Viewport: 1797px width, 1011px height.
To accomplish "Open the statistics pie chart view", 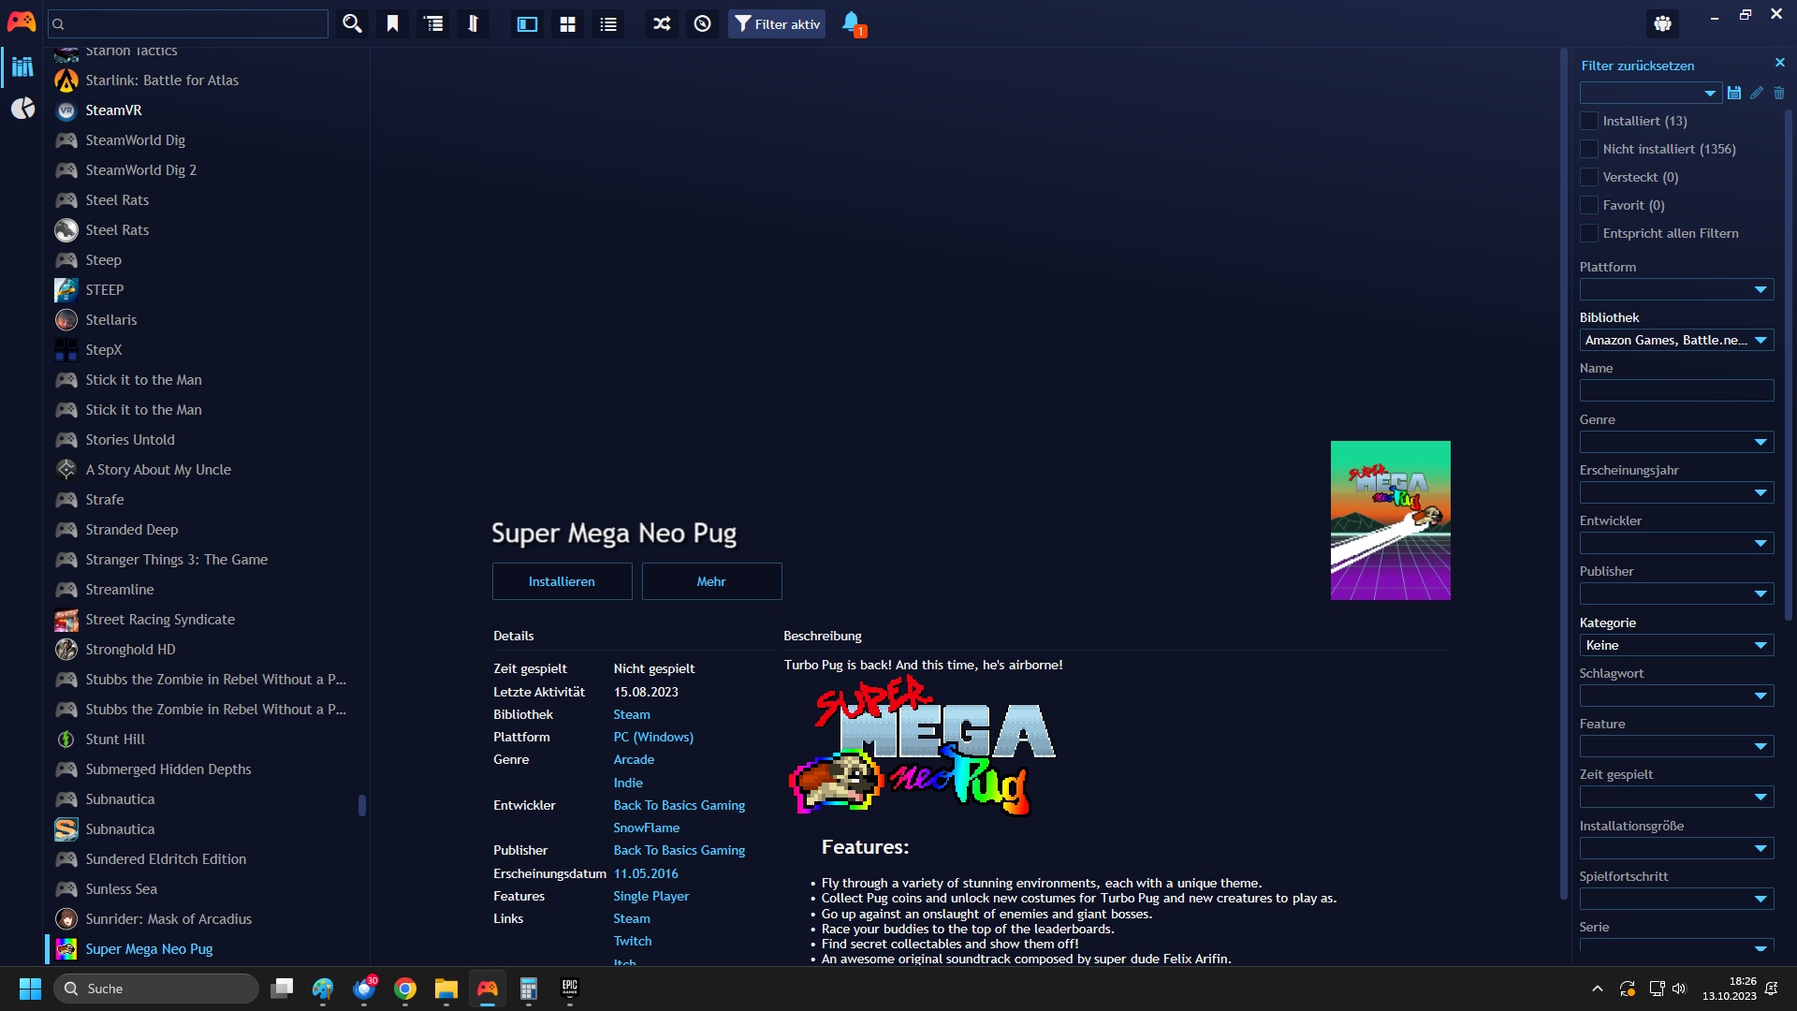I will click(x=22, y=109).
